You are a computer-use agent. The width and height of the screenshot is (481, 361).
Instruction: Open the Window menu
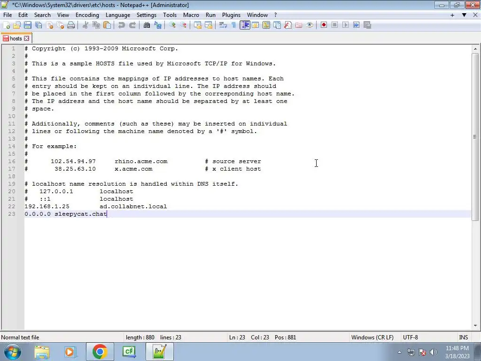coord(257,15)
